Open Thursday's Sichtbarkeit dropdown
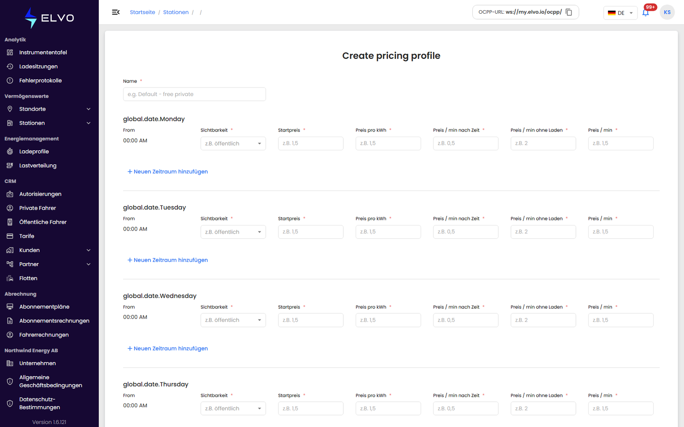Viewport: 684px width, 427px height. (233, 409)
